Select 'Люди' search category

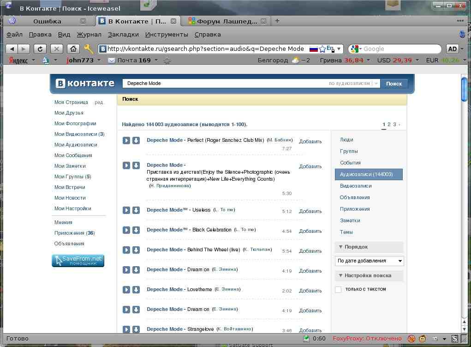(x=346, y=140)
